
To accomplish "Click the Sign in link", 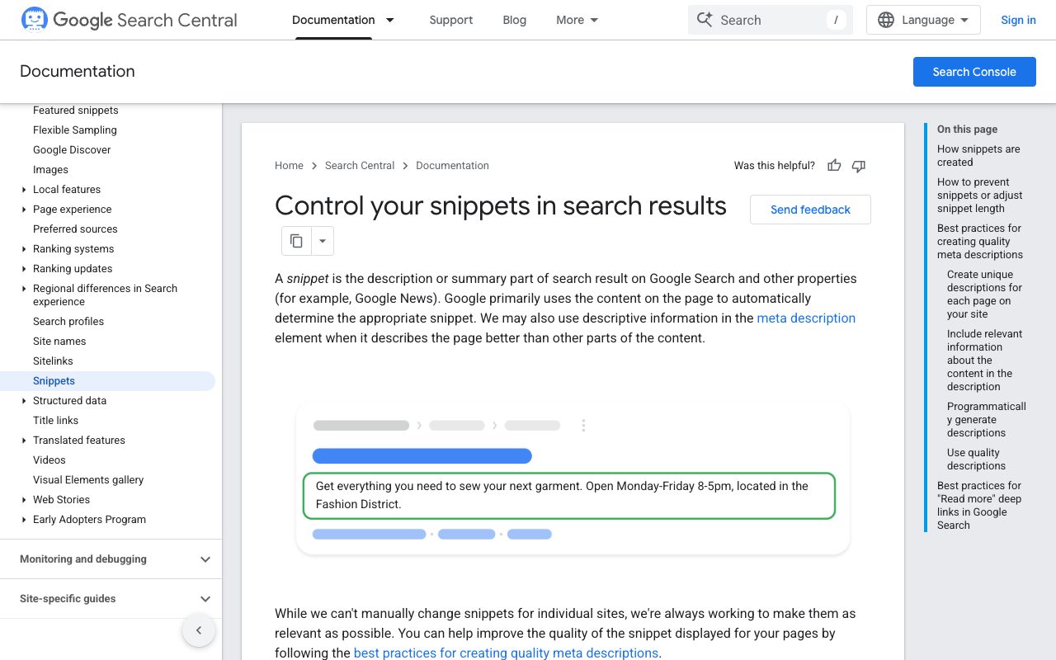I will [x=1018, y=20].
